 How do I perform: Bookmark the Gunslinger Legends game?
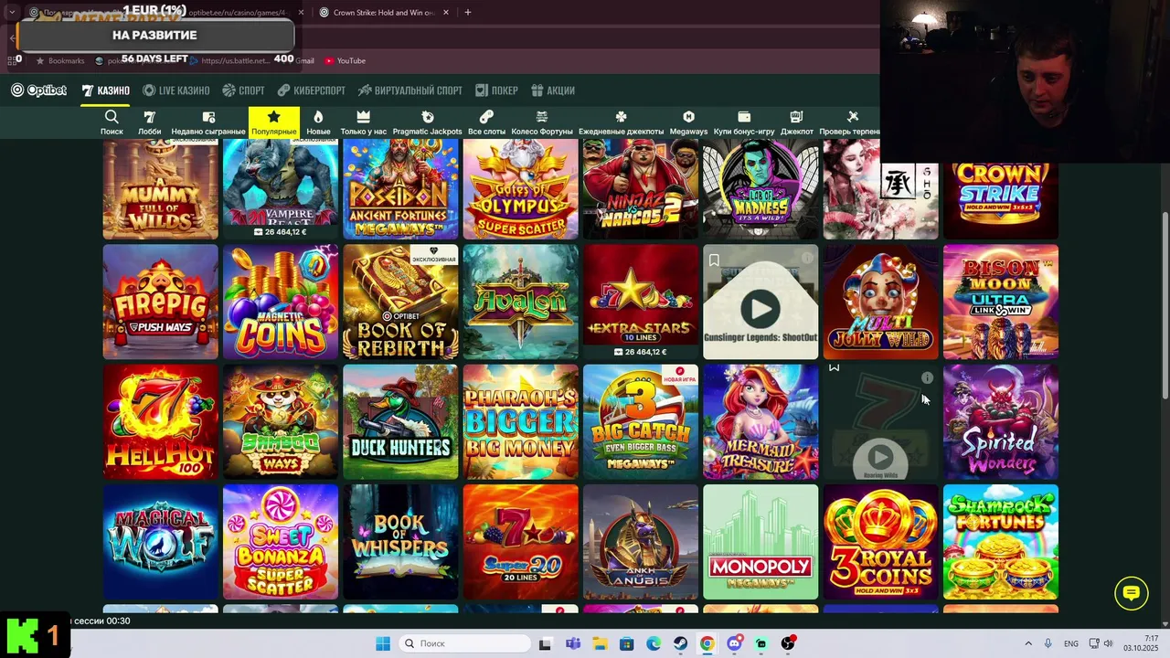click(x=714, y=260)
